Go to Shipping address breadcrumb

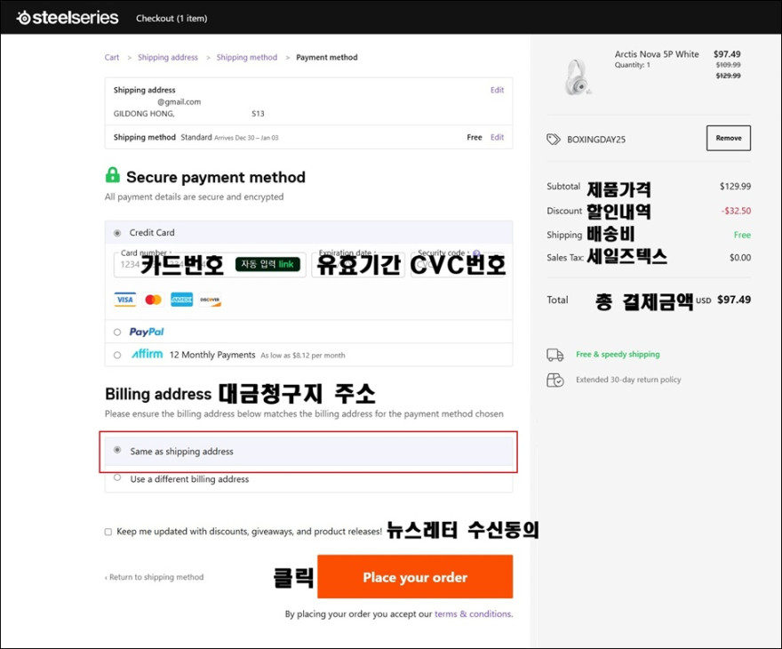[x=168, y=58]
